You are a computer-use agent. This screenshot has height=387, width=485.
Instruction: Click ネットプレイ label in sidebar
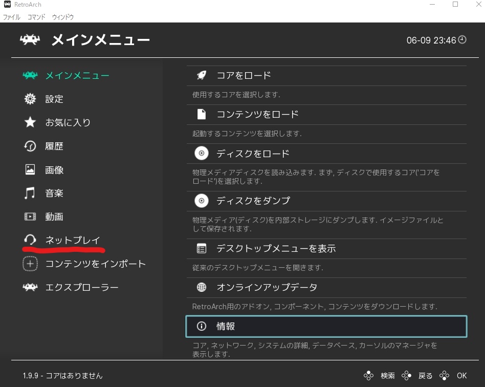click(73, 240)
